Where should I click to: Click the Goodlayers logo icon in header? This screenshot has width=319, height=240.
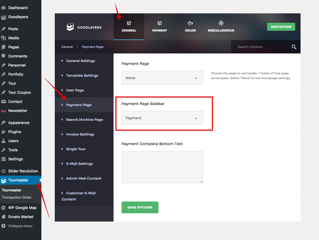coord(70,27)
